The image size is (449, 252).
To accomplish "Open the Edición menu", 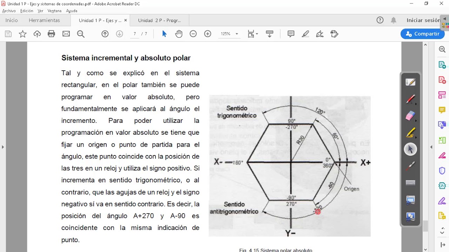I will pos(27,11).
